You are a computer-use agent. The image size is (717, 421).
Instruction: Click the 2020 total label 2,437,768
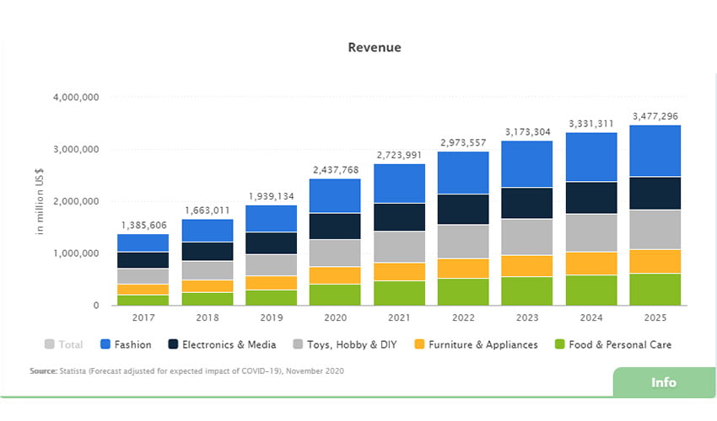pyautogui.click(x=336, y=170)
